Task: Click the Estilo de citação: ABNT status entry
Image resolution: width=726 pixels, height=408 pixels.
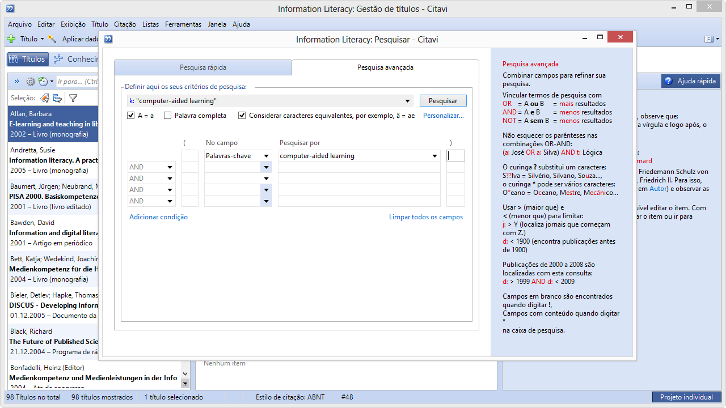Action: [x=290, y=397]
